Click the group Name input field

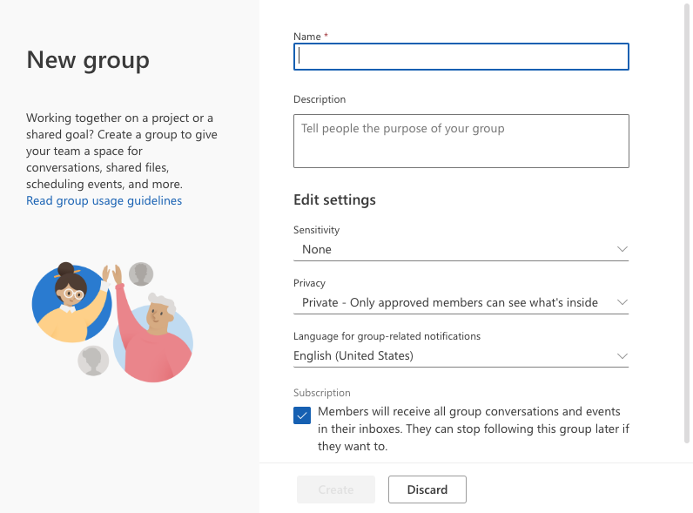point(461,57)
